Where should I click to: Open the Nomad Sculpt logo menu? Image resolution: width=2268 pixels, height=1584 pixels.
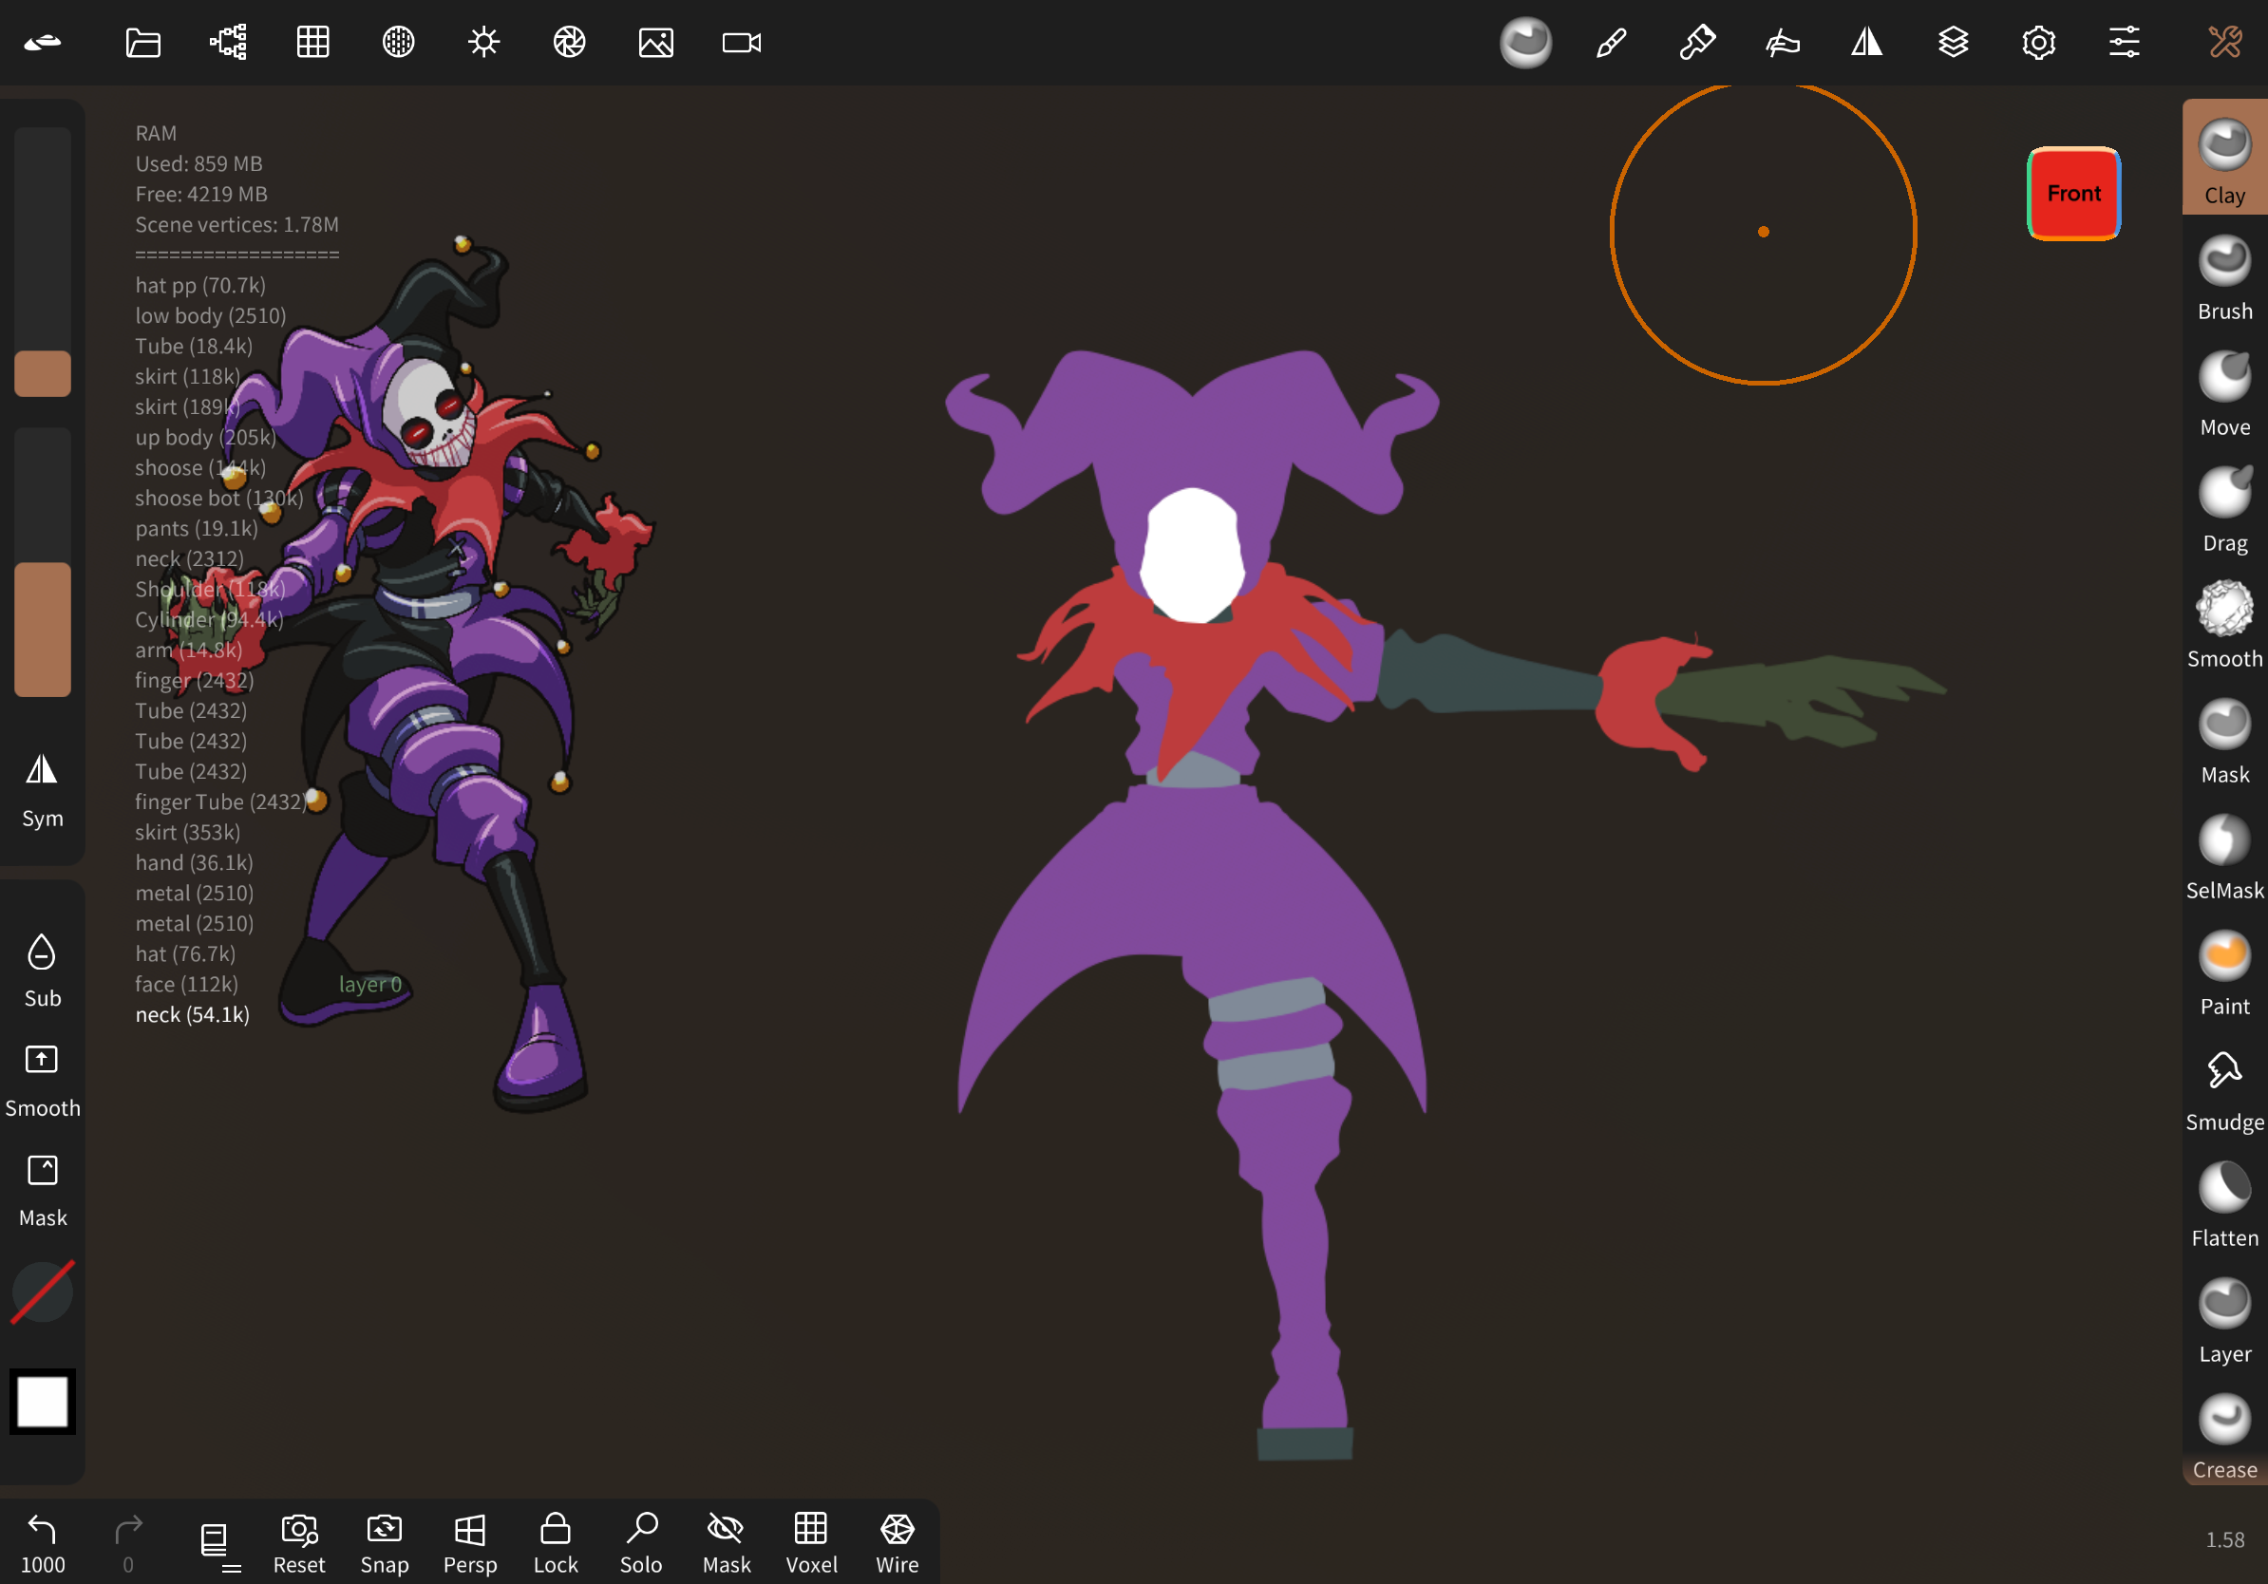(43, 43)
